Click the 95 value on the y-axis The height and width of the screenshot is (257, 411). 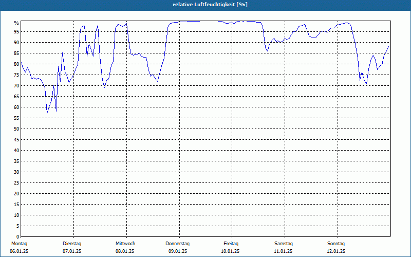[x=16, y=32]
